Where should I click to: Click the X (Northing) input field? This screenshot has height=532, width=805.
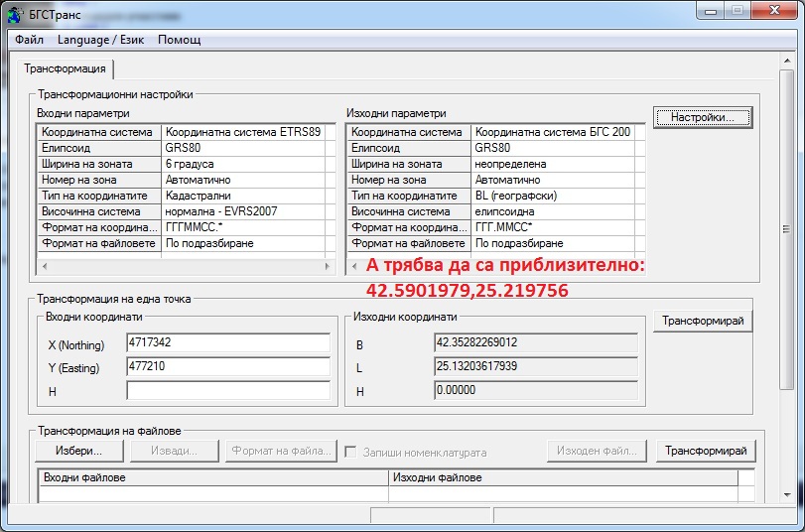228,342
